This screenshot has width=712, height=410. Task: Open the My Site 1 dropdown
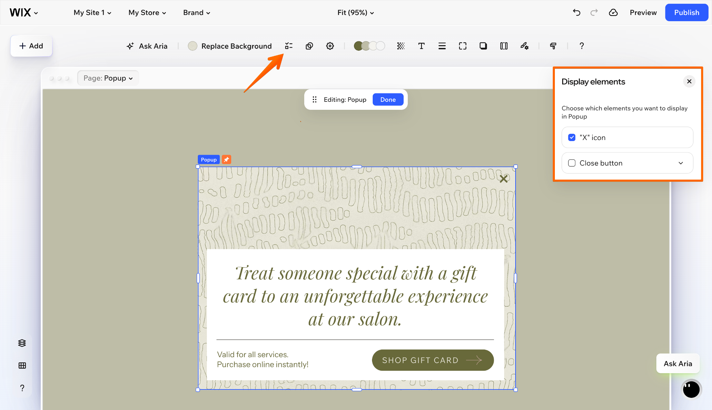[92, 13]
